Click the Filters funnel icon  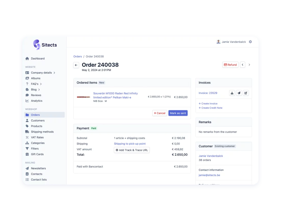(27, 149)
